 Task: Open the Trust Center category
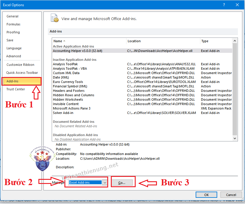(x=16, y=89)
